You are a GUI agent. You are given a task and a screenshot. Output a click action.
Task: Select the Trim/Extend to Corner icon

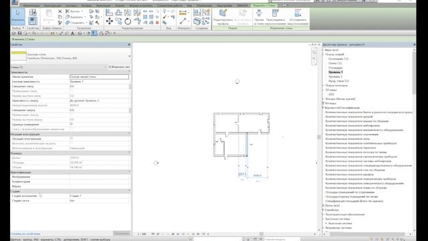click(x=137, y=21)
